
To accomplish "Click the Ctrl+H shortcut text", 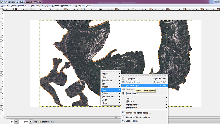I will click(163, 85).
